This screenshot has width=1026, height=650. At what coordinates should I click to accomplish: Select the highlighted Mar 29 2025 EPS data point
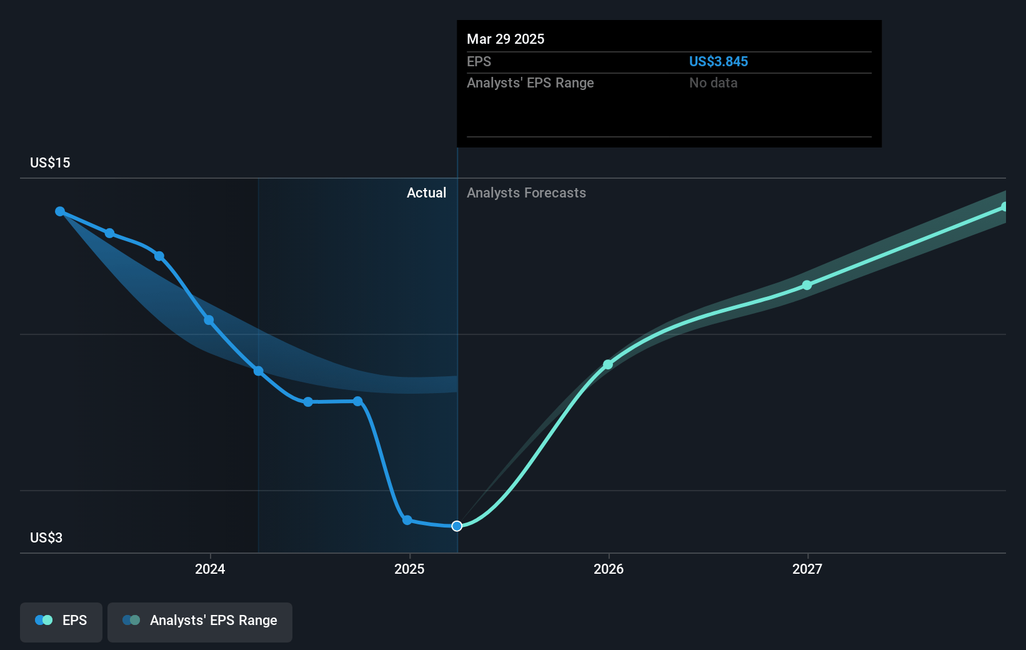[x=457, y=526]
